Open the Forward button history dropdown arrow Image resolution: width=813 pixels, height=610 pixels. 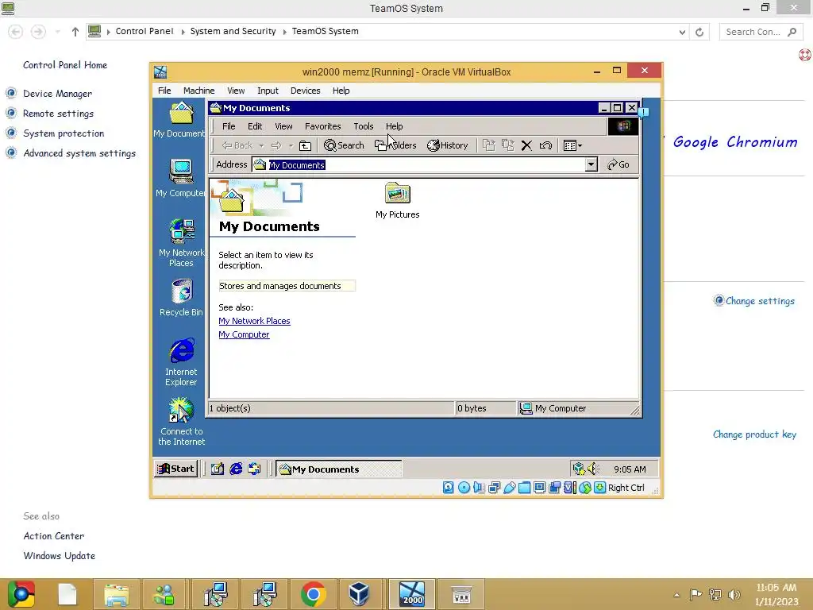[x=291, y=146]
